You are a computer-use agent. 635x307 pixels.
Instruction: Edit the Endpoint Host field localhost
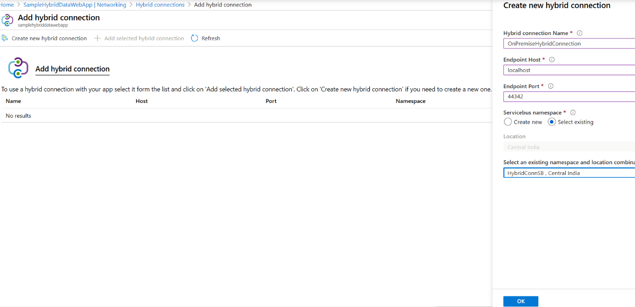(569, 70)
